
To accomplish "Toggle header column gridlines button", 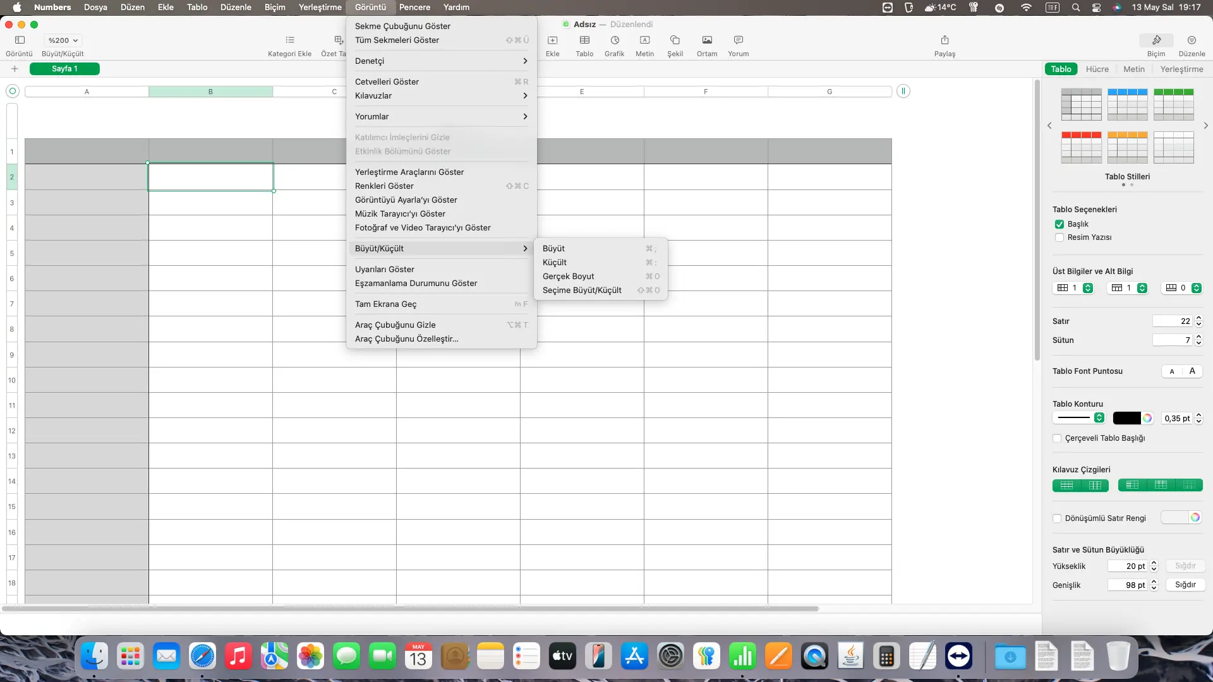I will 1132,485.
